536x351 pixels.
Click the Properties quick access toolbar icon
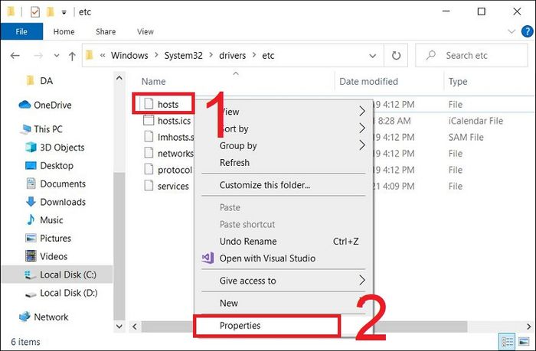tap(35, 12)
